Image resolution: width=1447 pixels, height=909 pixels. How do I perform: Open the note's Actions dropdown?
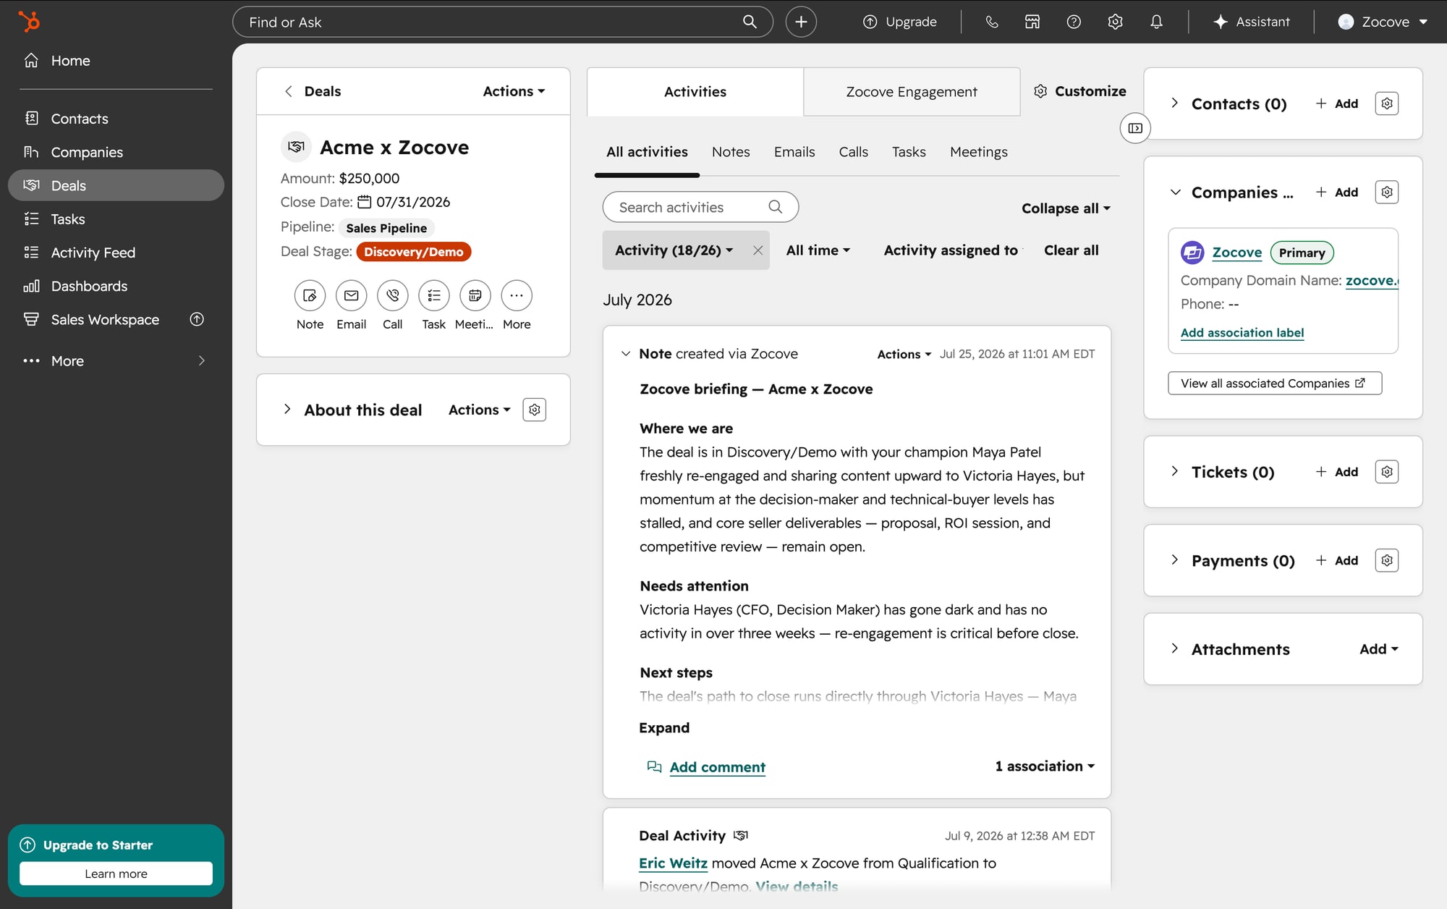(x=904, y=354)
